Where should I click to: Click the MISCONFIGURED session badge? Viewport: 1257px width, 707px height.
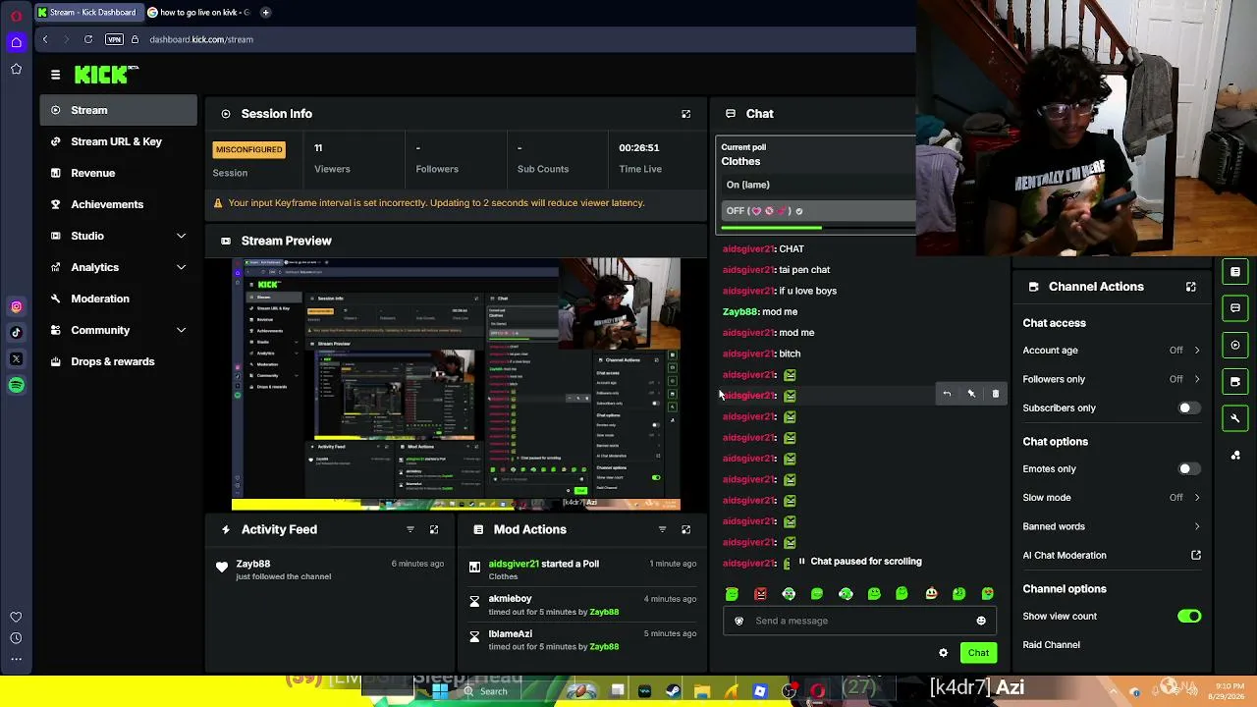click(x=248, y=149)
